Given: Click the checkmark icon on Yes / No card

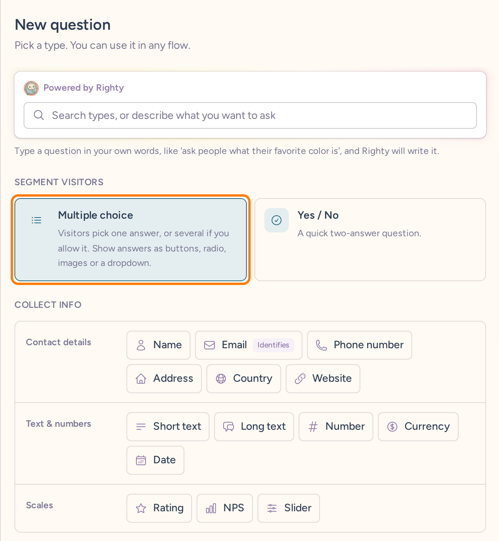Looking at the screenshot, I should pos(277,220).
